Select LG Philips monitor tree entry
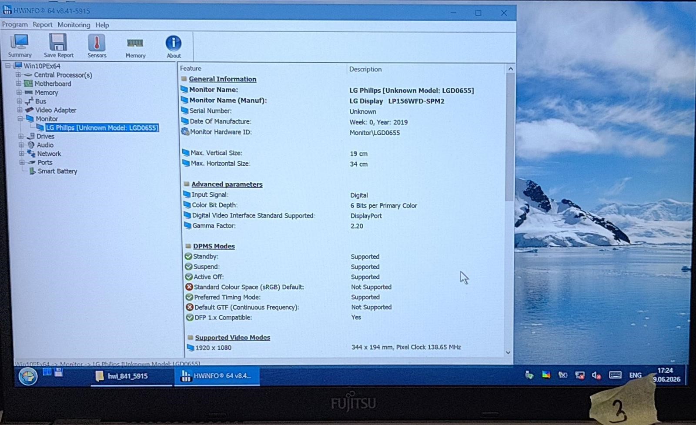696x425 pixels. 102,127
